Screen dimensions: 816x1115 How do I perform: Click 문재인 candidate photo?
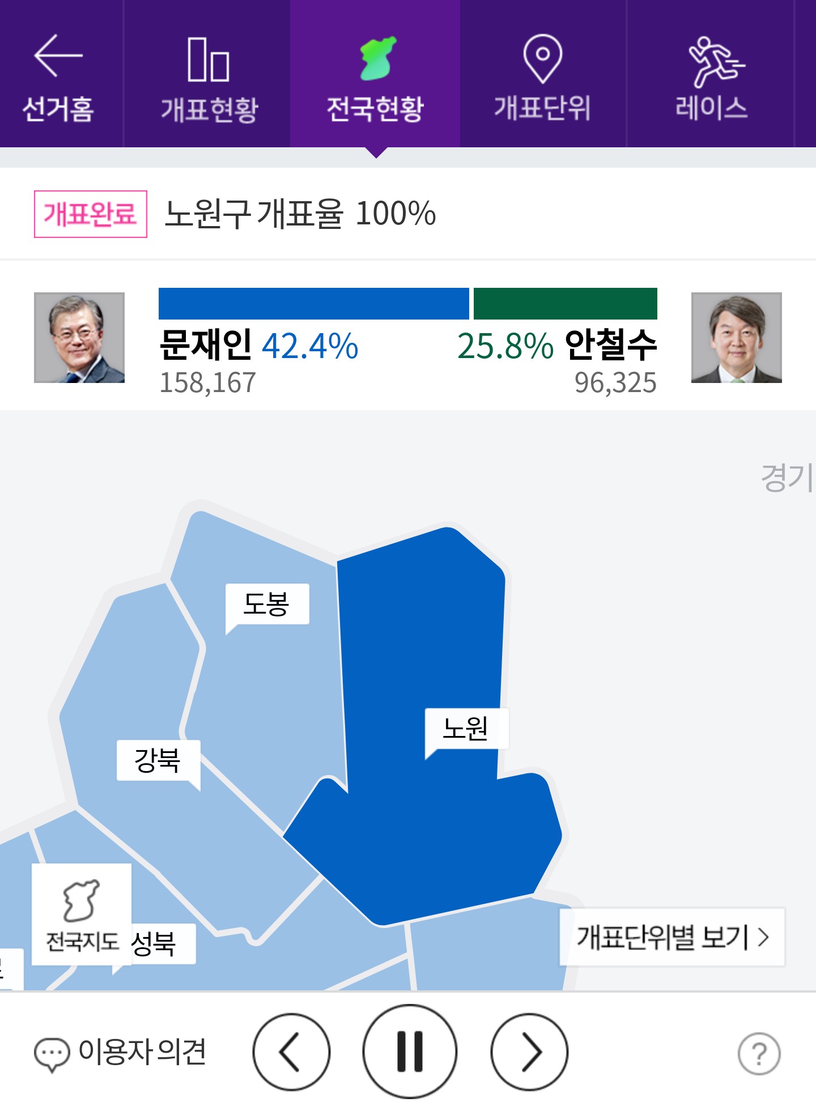coord(79,338)
